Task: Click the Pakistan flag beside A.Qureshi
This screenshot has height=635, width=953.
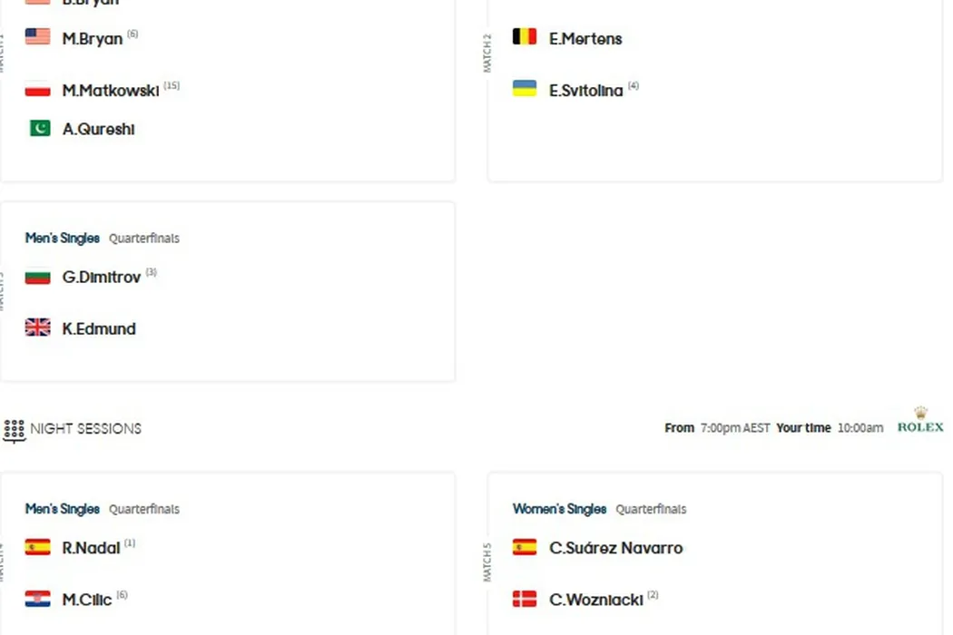Action: (39, 129)
